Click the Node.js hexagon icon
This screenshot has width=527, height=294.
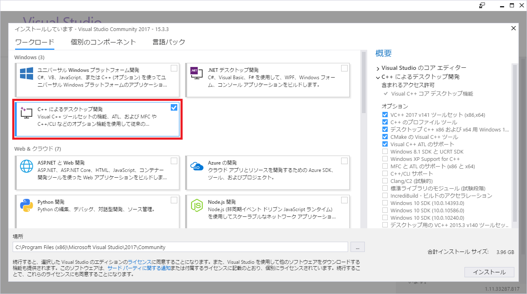(x=197, y=205)
